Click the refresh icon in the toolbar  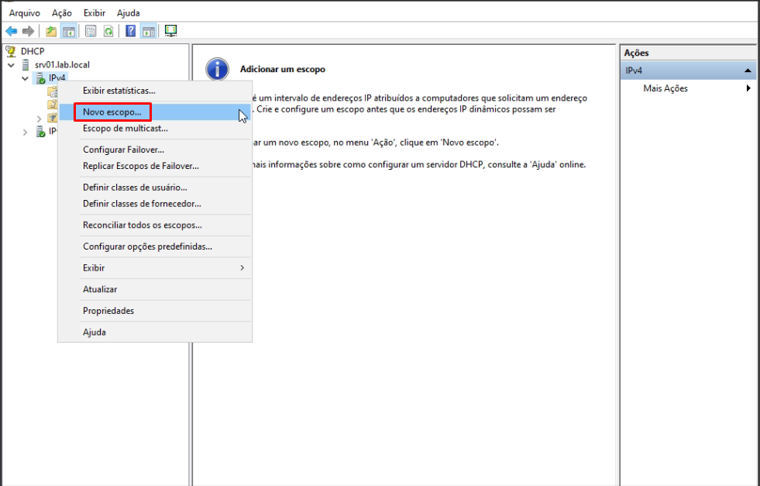[x=108, y=31]
